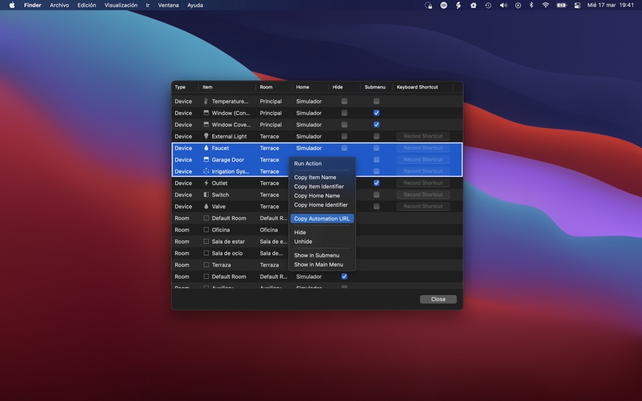Click the battery status icon
Screen dimensions: 642x401
pyautogui.click(x=562, y=5)
